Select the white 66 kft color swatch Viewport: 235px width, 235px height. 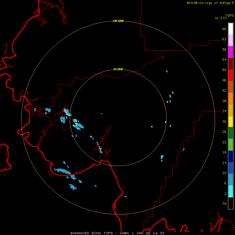tap(231, 29)
